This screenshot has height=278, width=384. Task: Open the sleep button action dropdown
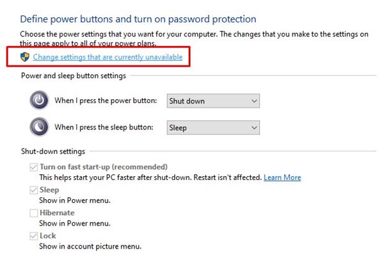pyautogui.click(x=213, y=127)
